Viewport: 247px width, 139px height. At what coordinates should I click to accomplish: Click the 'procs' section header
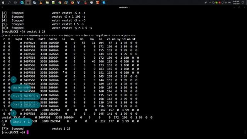6,35
